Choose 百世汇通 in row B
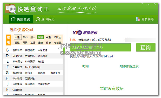This screenshot has height=98, width=161. (x=43, y=50)
